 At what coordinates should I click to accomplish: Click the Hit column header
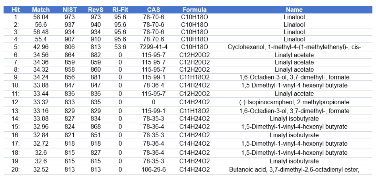[16, 10]
